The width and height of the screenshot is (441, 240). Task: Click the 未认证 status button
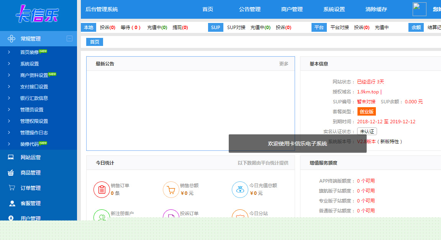[366, 131]
